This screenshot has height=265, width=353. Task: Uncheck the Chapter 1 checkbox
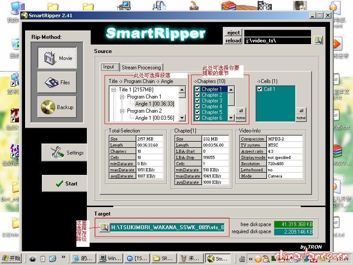[x=198, y=89]
